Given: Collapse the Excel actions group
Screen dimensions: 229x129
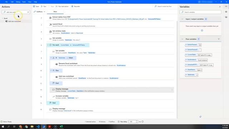Looking at the screenshot, I should 3,18.
